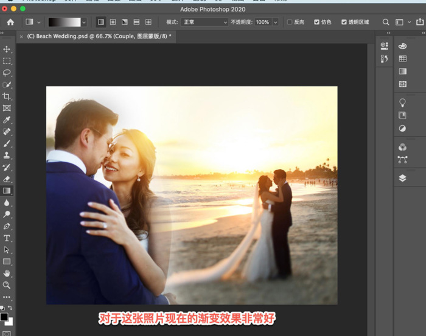The image size is (426, 336).
Task: Select the Quick Selection tool
Action: pyautogui.click(x=7, y=84)
